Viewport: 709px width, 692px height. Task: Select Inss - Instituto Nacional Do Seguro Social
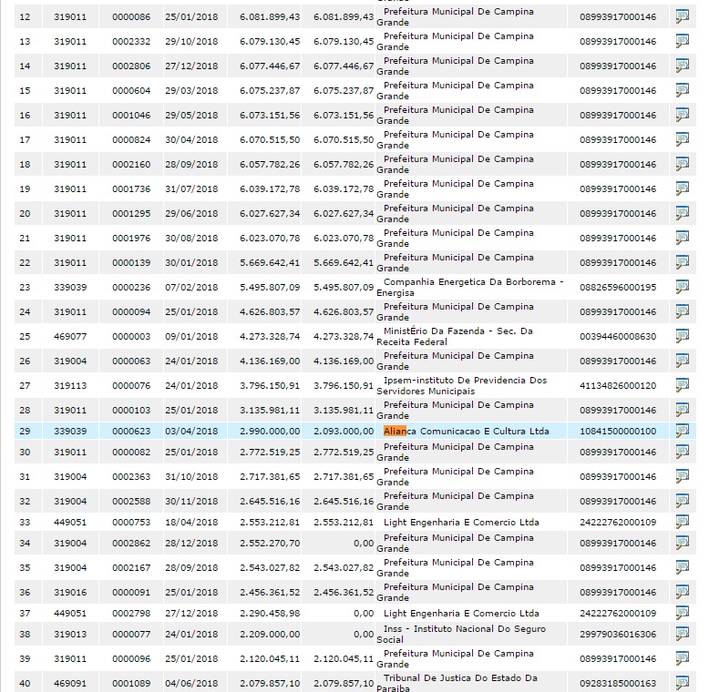[461, 635]
